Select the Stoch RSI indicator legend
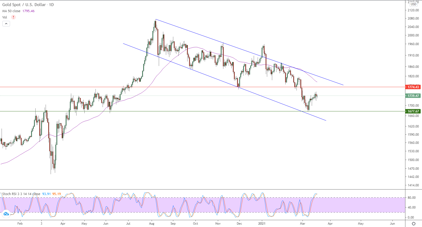Screen dimensions: 422x227 tap(21, 194)
